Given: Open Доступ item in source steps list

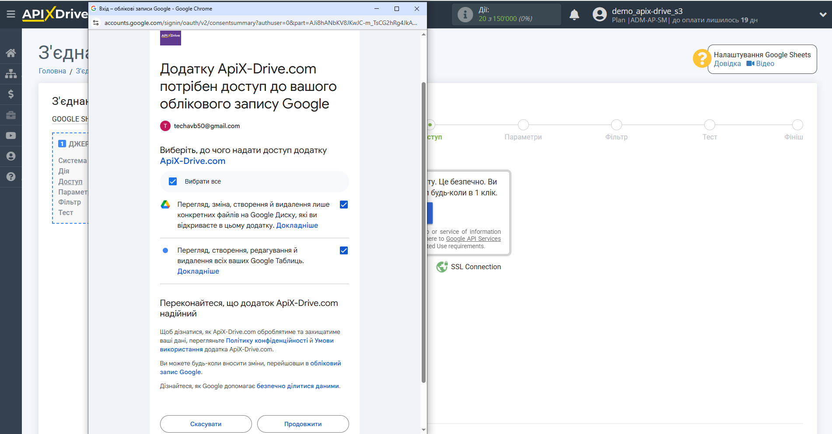Looking at the screenshot, I should pos(70,181).
